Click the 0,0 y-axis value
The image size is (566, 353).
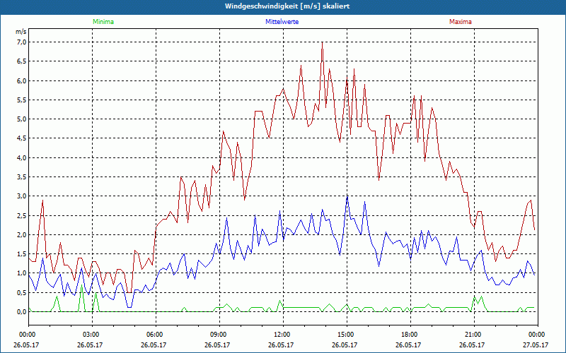(x=22, y=312)
